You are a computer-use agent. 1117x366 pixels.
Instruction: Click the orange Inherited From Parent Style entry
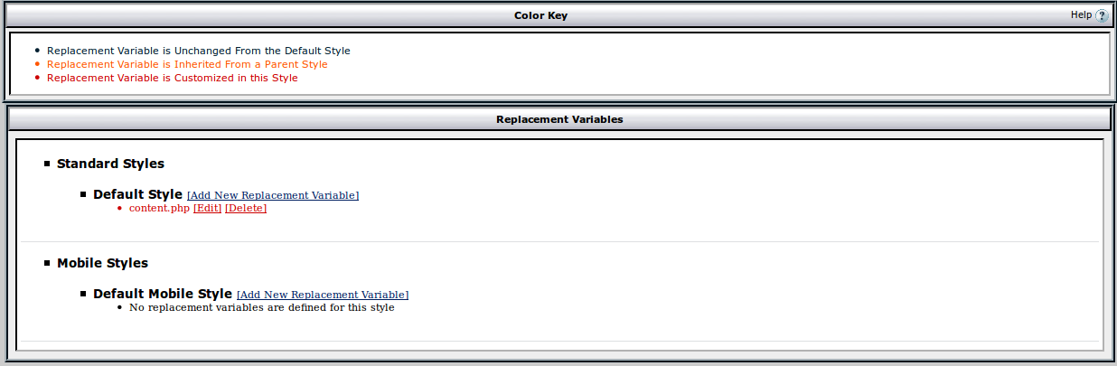(187, 64)
